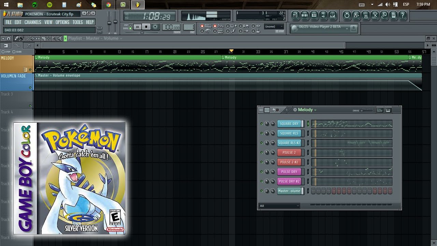Image resolution: width=437 pixels, height=246 pixels.
Task: Open the HELP menu
Action: click(x=90, y=22)
